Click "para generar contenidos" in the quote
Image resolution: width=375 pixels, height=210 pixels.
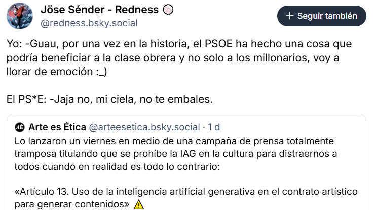click(x=71, y=204)
